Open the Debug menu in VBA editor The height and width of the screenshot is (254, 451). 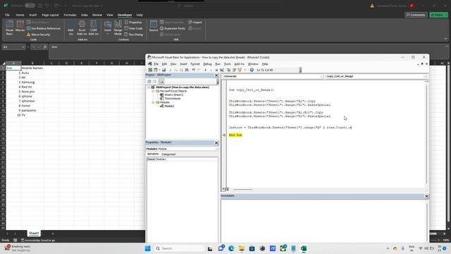click(x=207, y=64)
